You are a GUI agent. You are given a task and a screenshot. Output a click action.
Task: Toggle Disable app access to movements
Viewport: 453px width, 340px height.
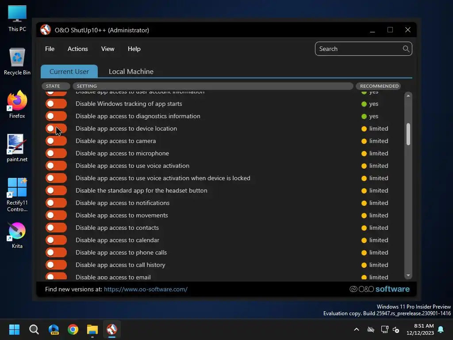tap(56, 216)
